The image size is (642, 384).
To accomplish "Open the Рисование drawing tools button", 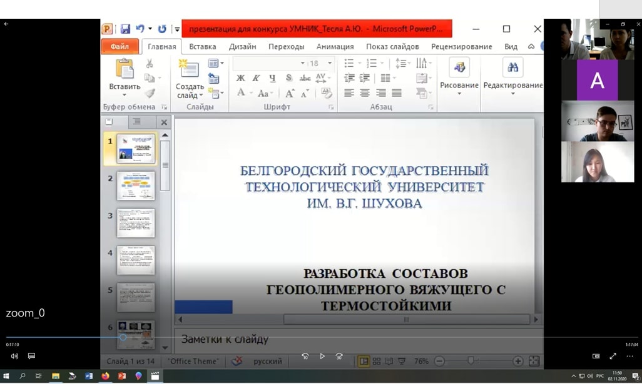I will pos(459,77).
